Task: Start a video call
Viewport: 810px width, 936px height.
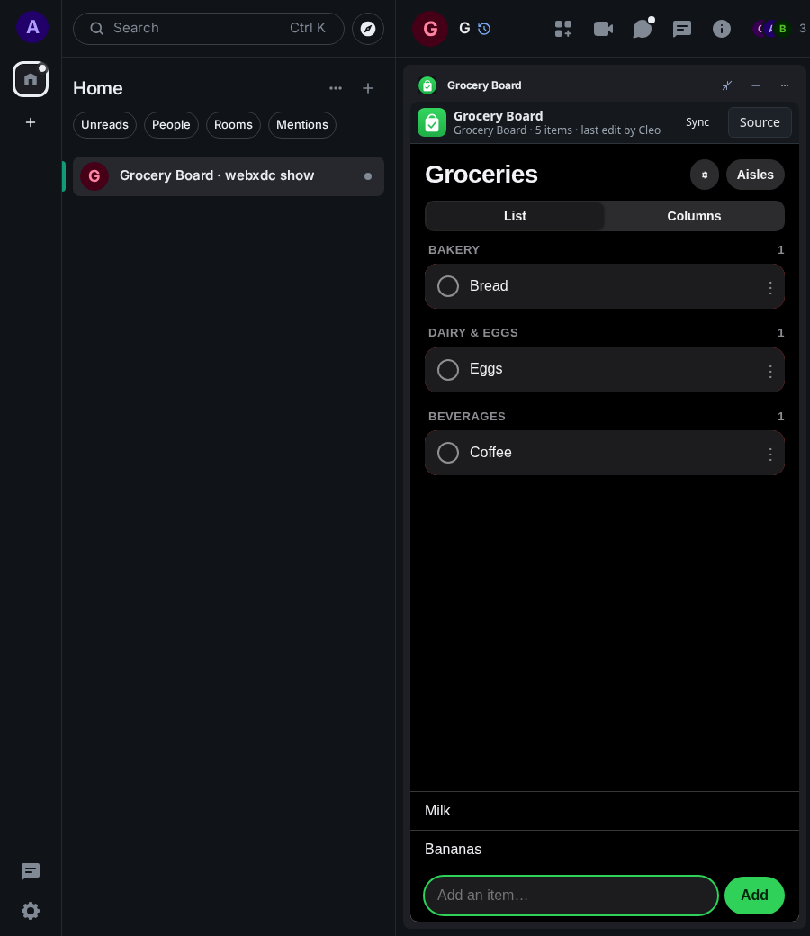Action: [x=603, y=29]
